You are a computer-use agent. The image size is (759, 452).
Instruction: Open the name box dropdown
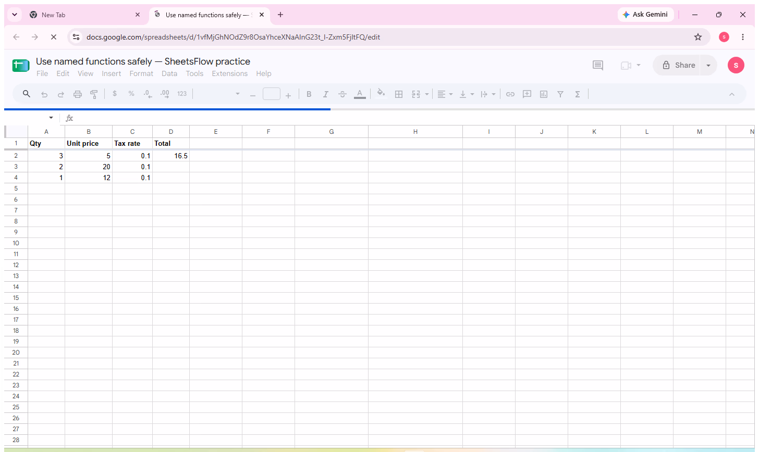tap(51, 118)
